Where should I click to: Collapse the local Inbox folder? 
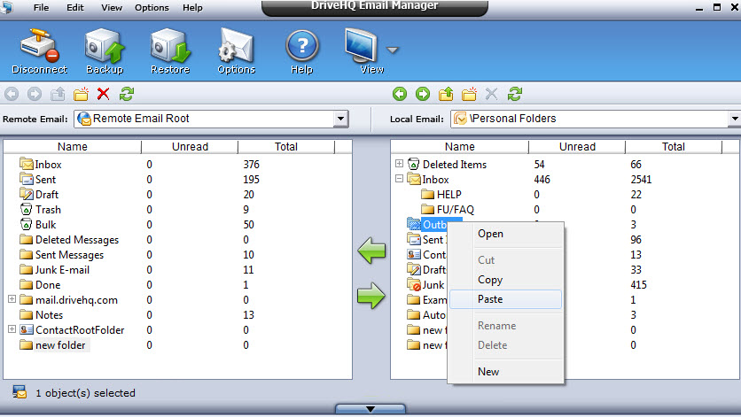(x=400, y=179)
